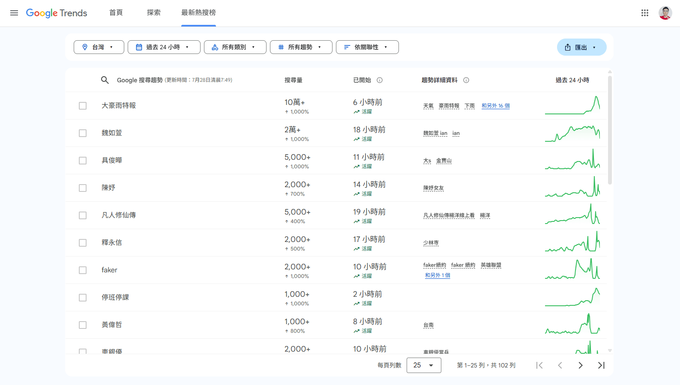Click the Google Trends logo
The image size is (680, 385).
click(57, 13)
